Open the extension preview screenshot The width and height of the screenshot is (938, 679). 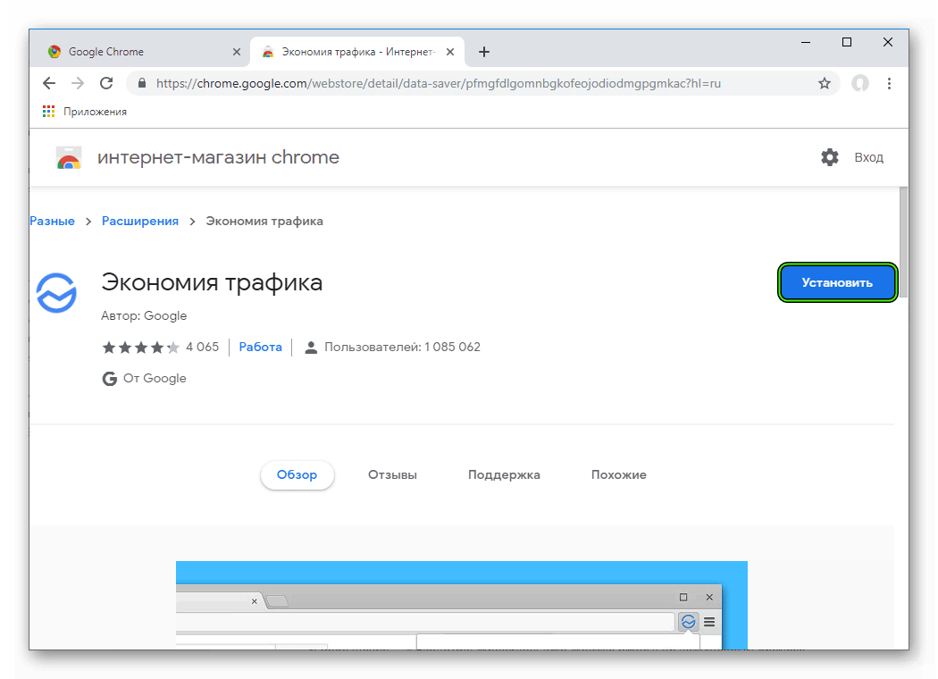click(x=461, y=605)
